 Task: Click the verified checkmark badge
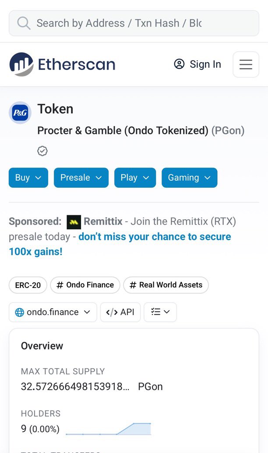[x=42, y=151]
